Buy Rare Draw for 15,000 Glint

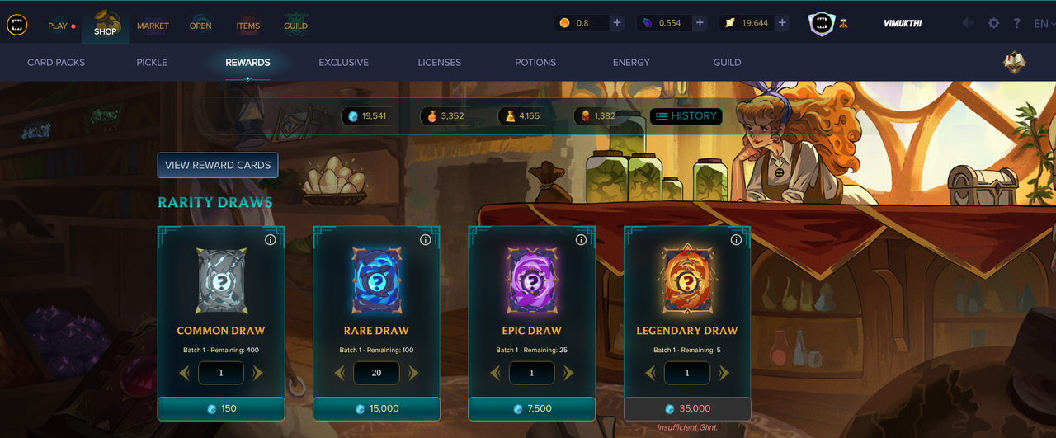[376, 408]
